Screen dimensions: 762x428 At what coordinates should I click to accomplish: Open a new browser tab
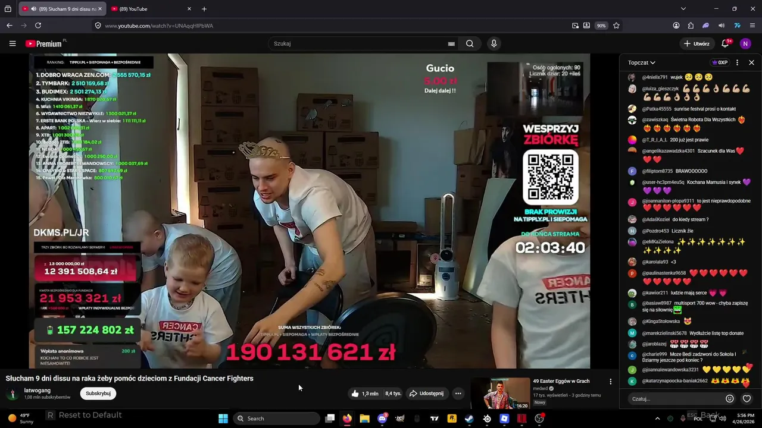coord(204,9)
